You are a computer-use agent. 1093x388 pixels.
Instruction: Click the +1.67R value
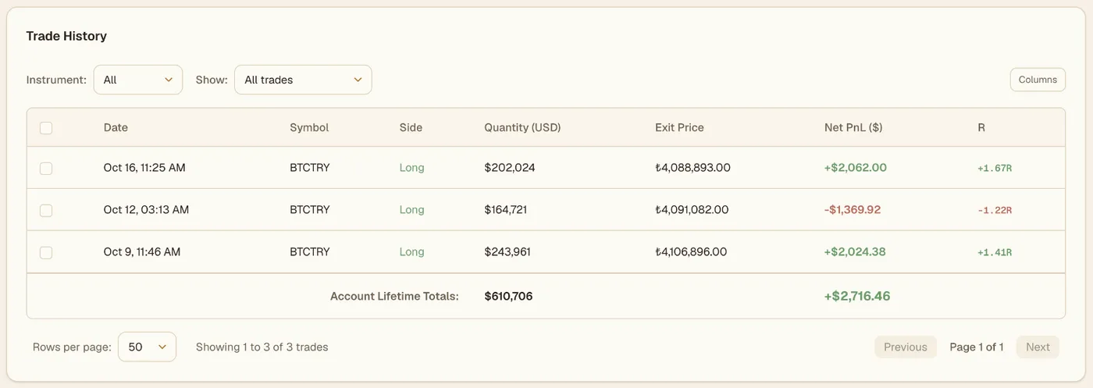(x=995, y=169)
